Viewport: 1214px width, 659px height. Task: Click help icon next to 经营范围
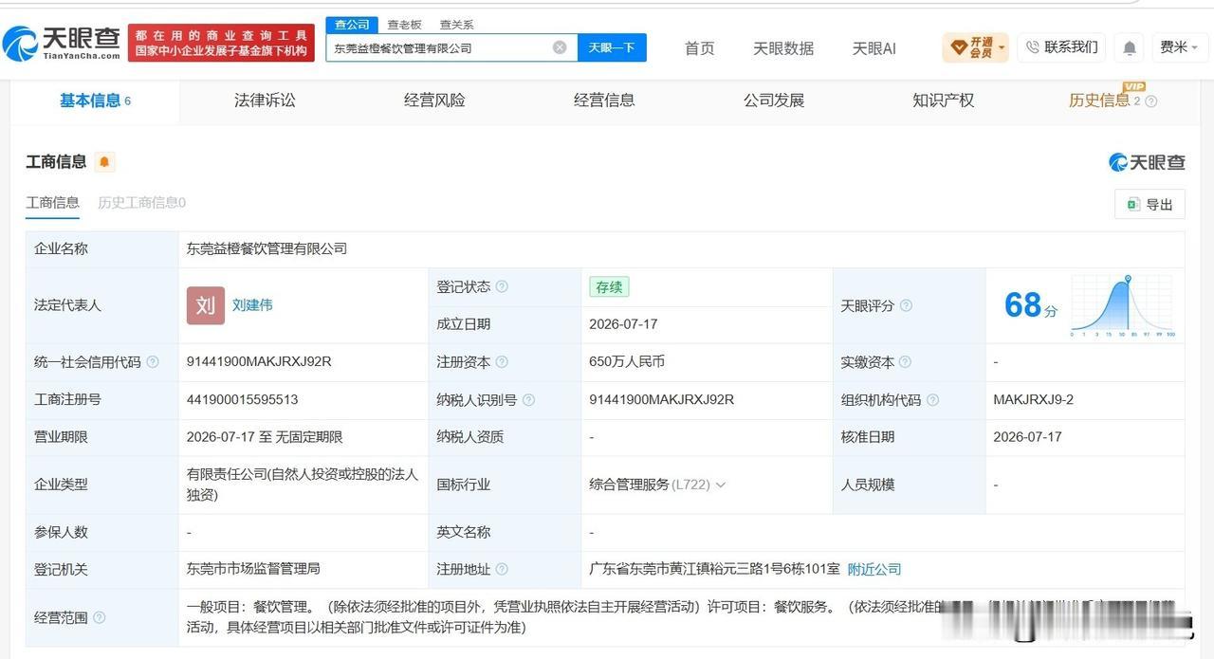[x=100, y=617]
